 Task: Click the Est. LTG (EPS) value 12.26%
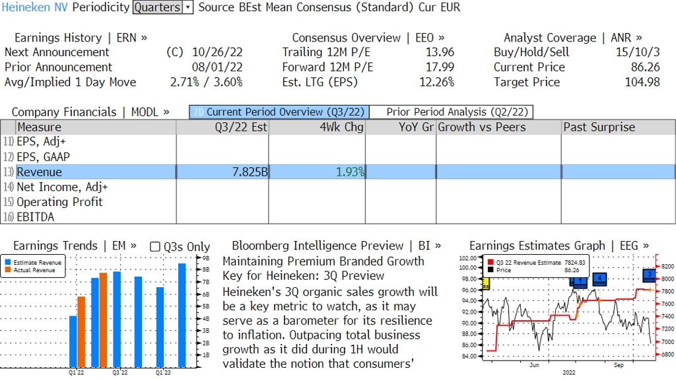pos(437,83)
